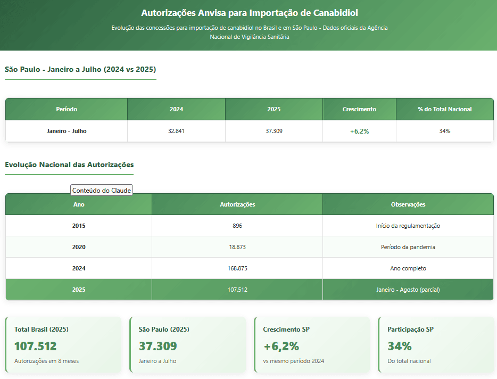497x379 pixels.
Task: Click the 'Observações' column header
Action: click(408, 204)
